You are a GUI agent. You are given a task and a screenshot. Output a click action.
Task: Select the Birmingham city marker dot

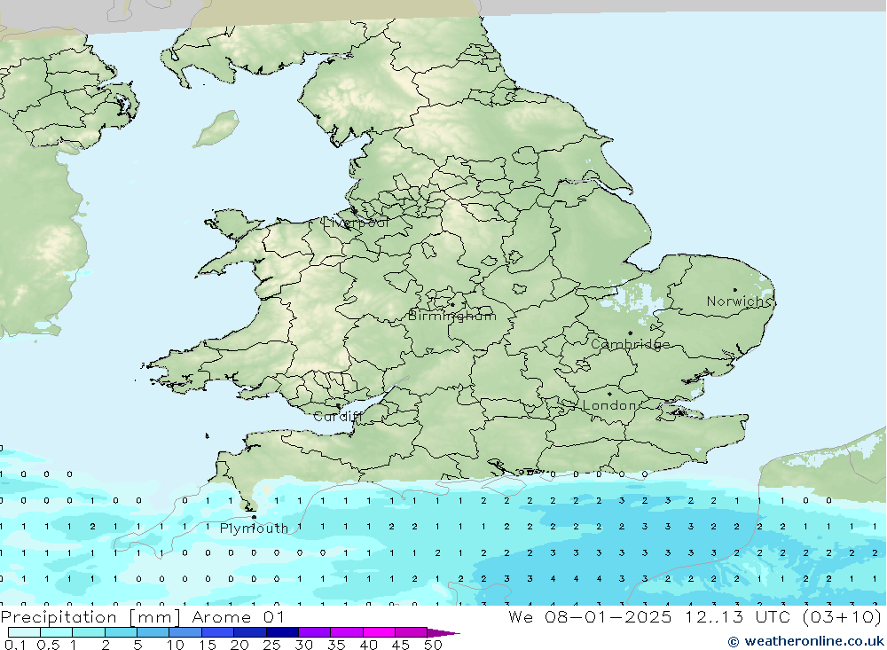[452, 304]
